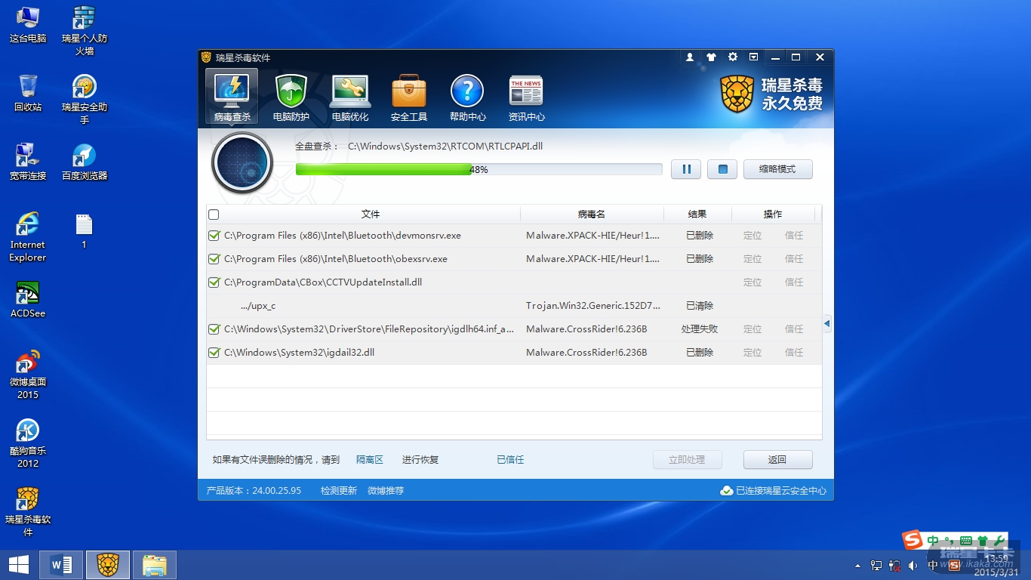Select the 百度浏览器 desktop icon

pyautogui.click(x=85, y=162)
